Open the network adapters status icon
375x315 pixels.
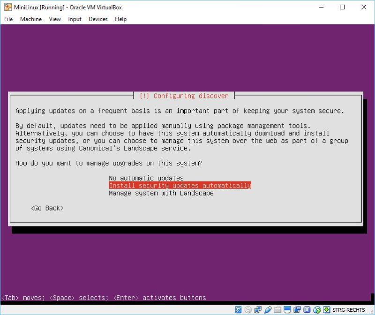[x=258, y=310]
